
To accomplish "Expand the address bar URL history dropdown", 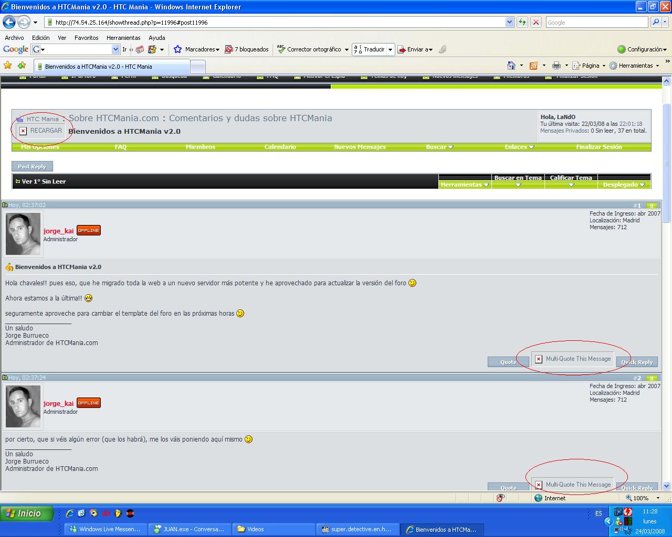I will [509, 22].
